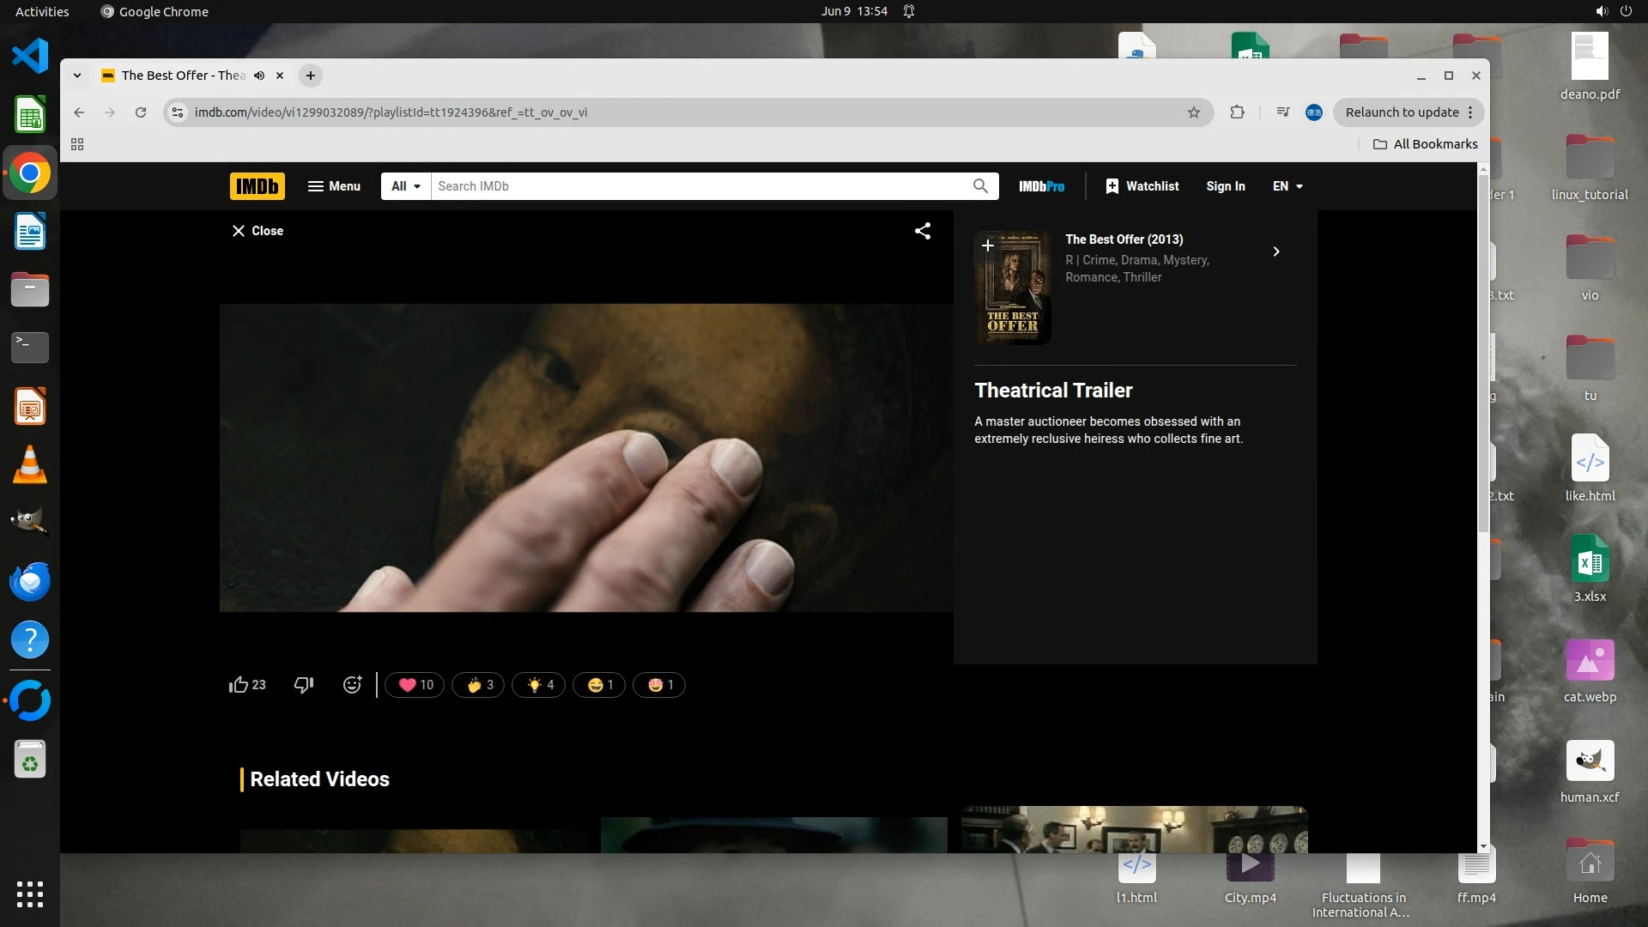The width and height of the screenshot is (1648, 927).
Task: Click the IMDb logo
Action: [x=257, y=186]
